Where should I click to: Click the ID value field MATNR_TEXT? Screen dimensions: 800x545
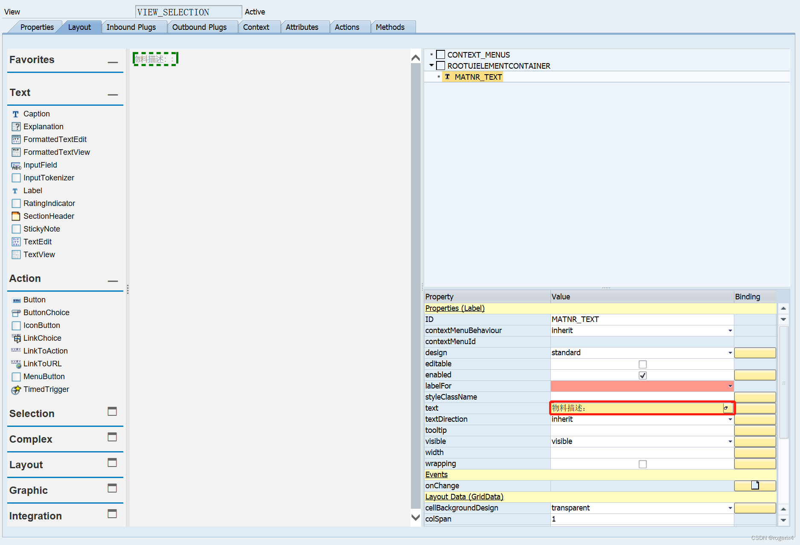point(642,319)
